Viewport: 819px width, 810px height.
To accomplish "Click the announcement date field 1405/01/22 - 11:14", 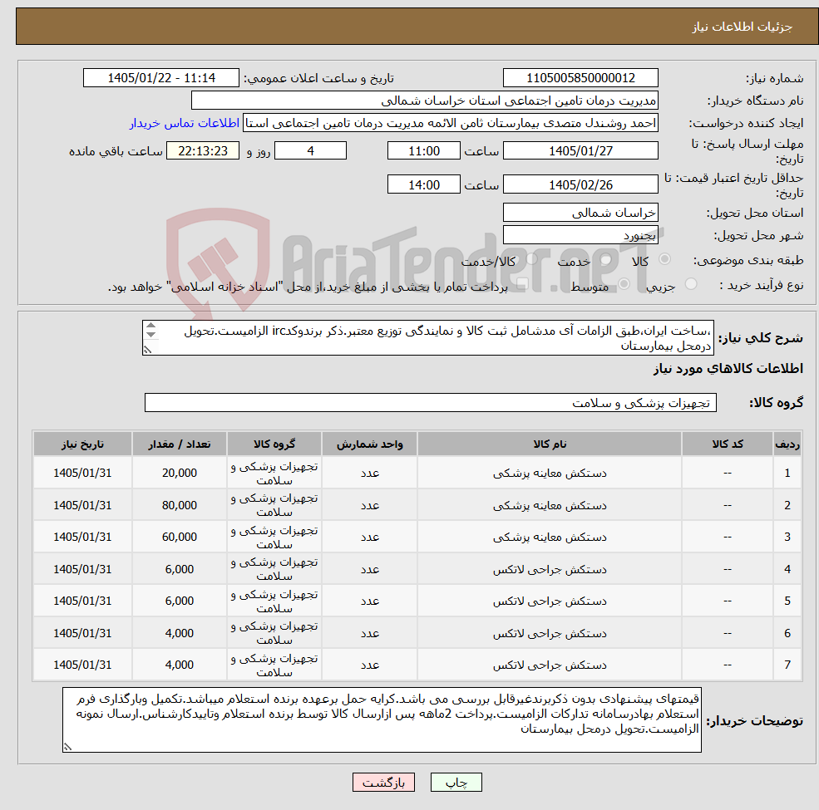I will (160, 78).
